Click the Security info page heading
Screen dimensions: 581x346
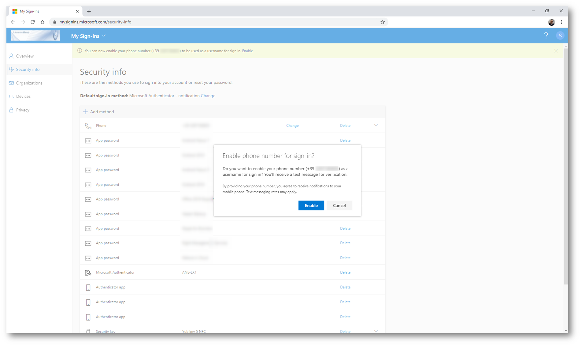tap(103, 72)
